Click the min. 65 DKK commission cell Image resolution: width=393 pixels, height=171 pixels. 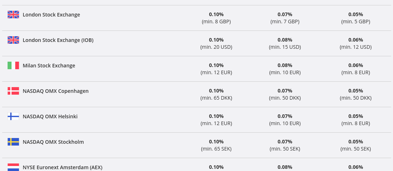click(x=216, y=94)
